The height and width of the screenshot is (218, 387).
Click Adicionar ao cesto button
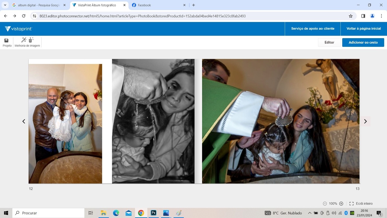pos(363,42)
